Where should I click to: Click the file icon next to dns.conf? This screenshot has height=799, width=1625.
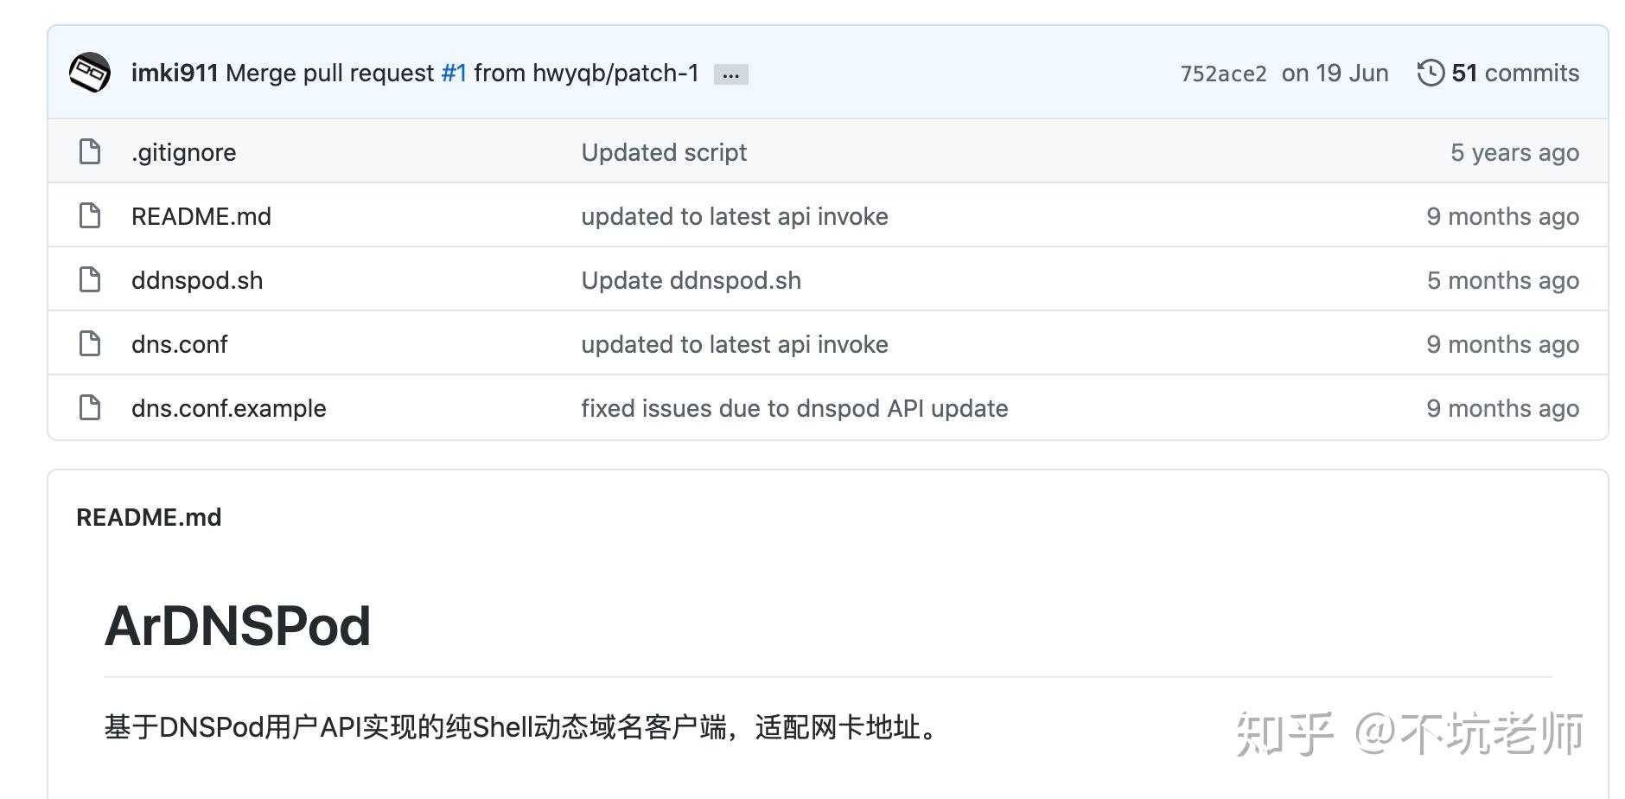[89, 343]
